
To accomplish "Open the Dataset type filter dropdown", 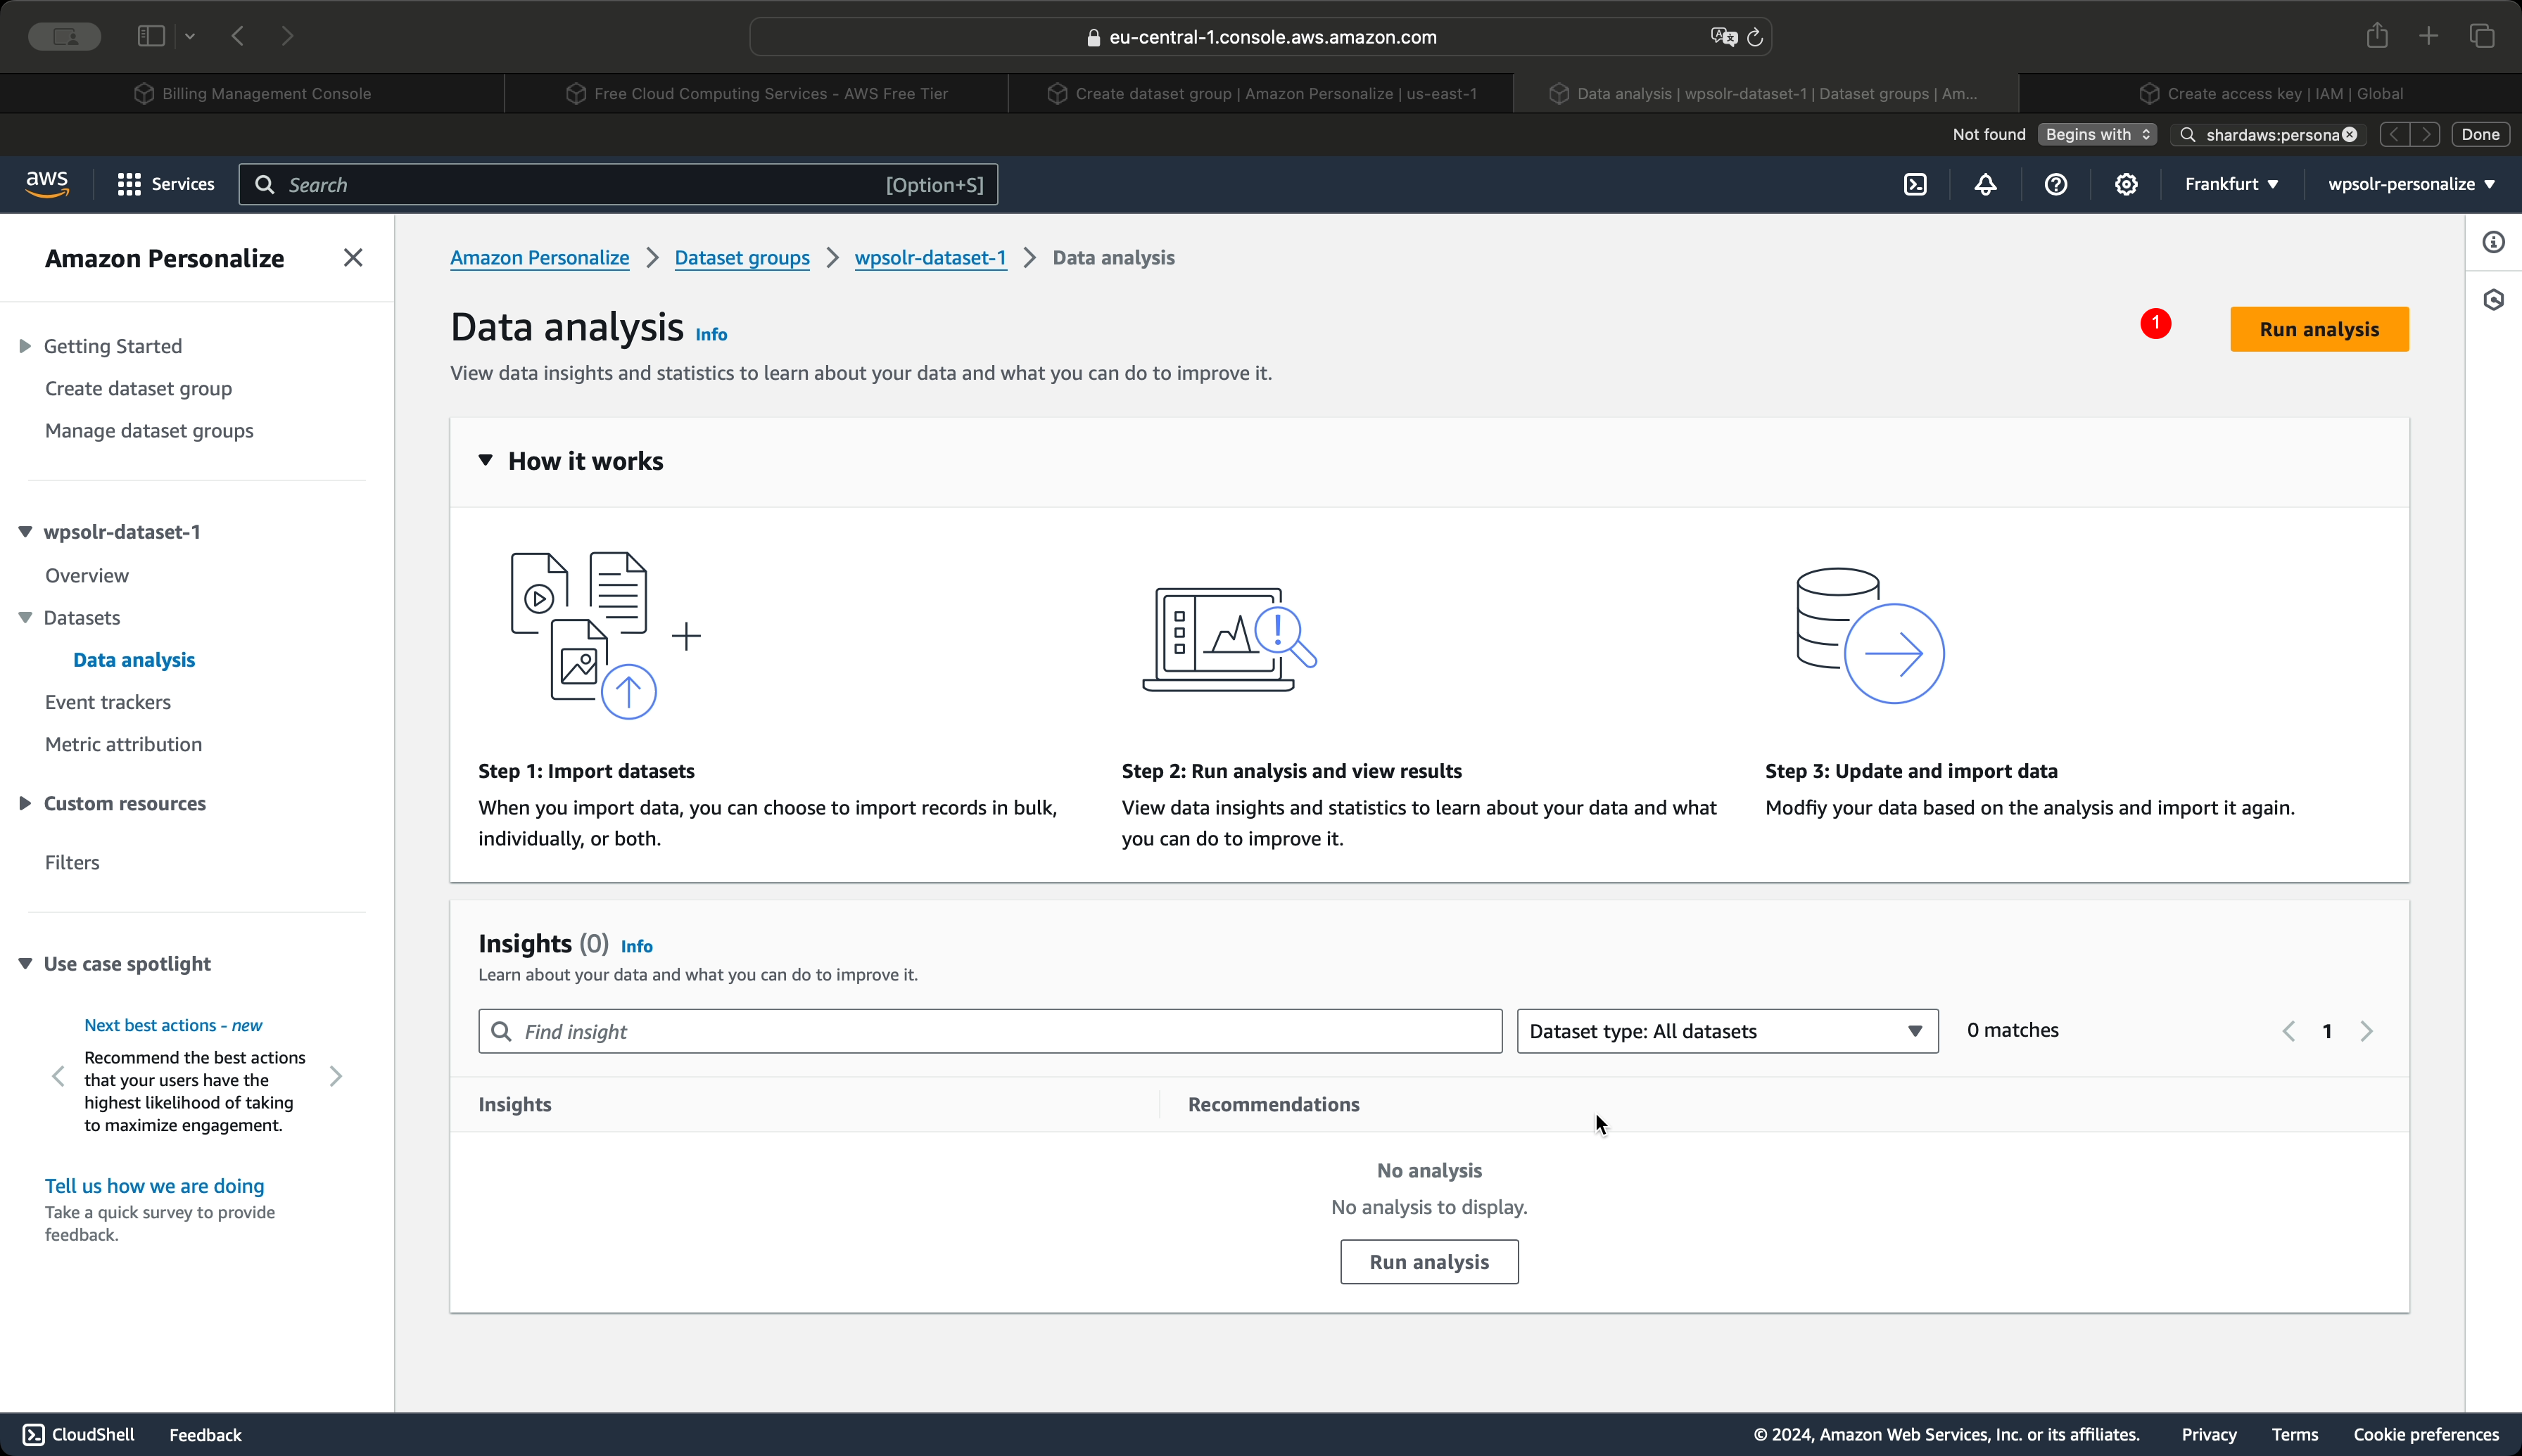I will (x=1728, y=1031).
